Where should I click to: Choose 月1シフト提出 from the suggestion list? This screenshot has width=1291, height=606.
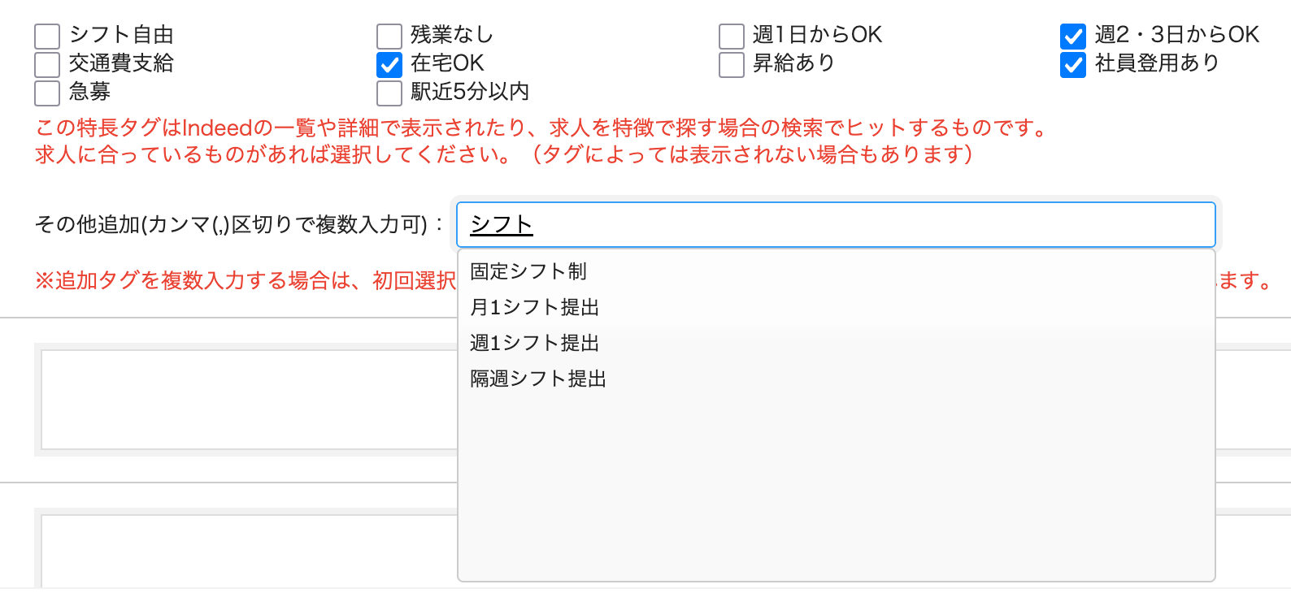[x=535, y=307]
